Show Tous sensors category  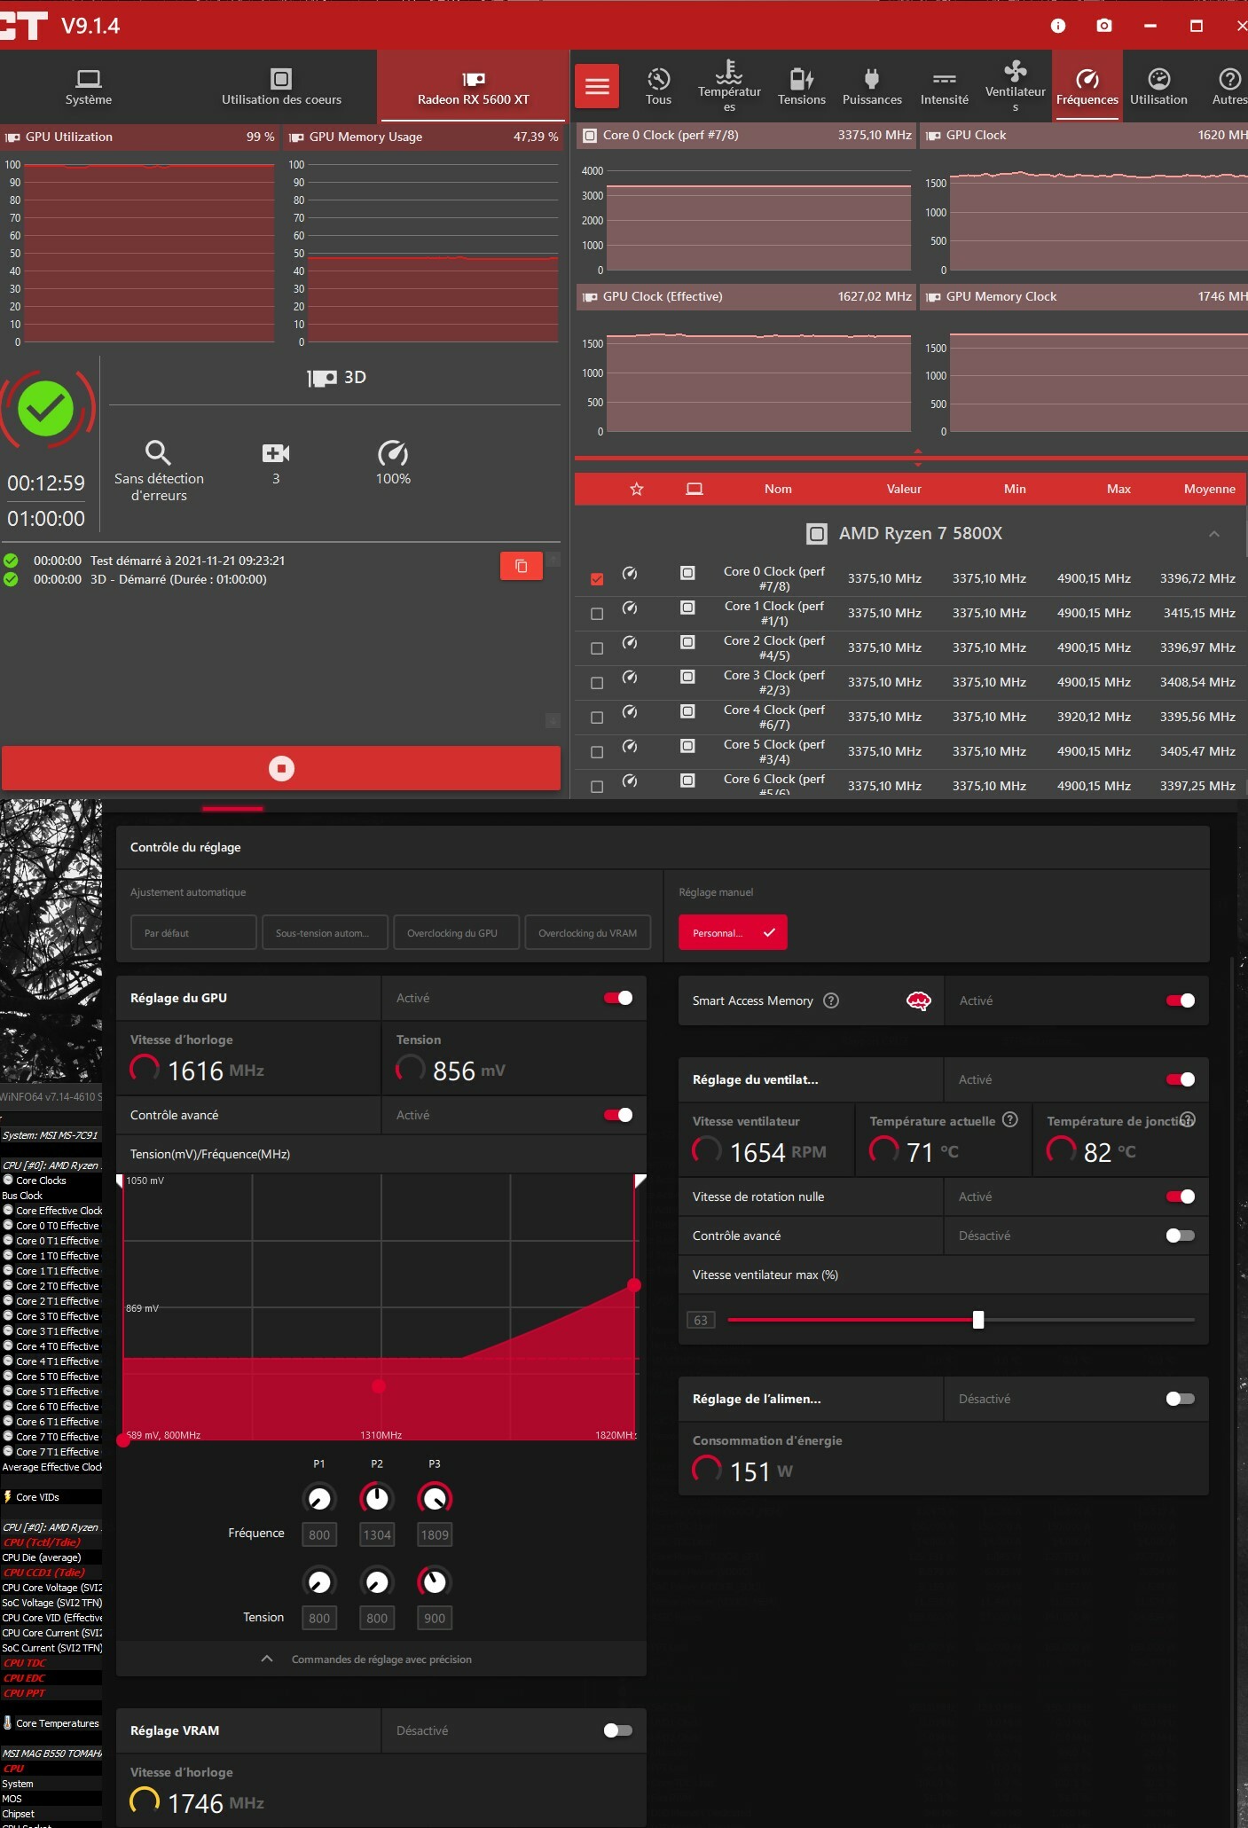[x=658, y=87]
